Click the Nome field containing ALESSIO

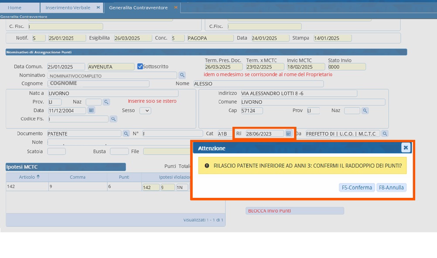click(x=258, y=84)
